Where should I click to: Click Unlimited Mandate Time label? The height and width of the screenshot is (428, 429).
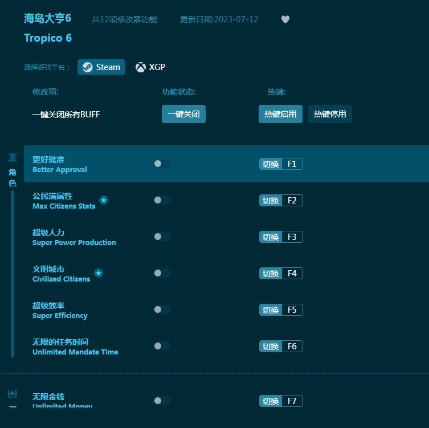click(x=75, y=352)
